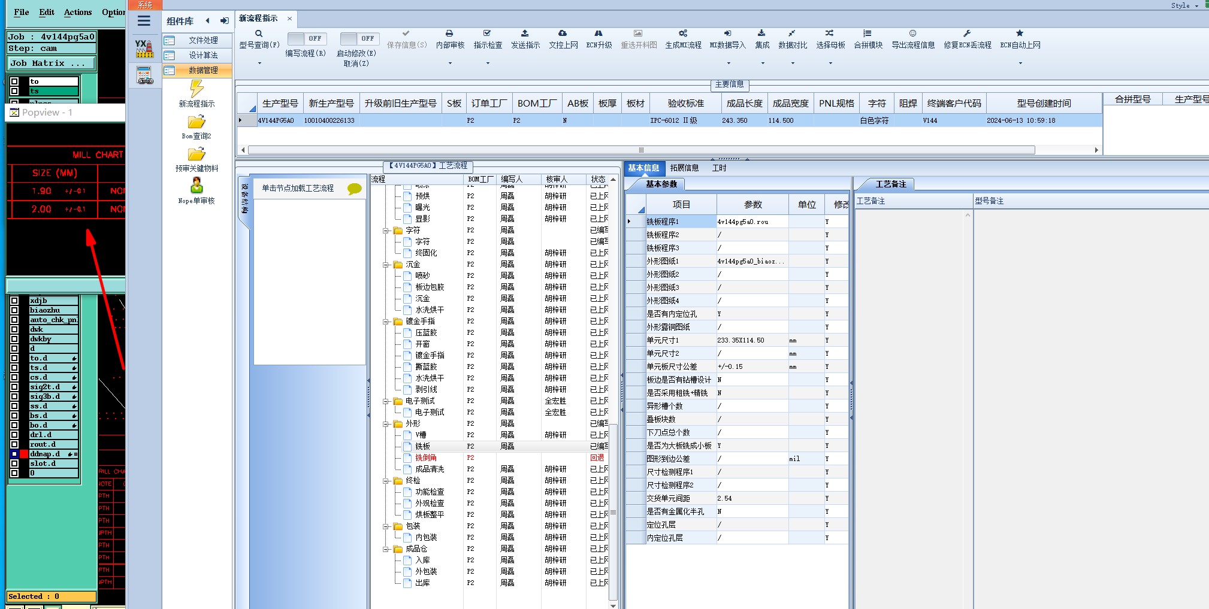Check the rout.d layer checkbox

coord(14,444)
